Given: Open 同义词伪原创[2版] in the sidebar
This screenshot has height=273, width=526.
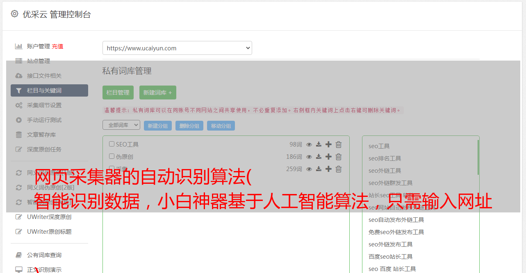Looking at the screenshot, I should point(51,187).
